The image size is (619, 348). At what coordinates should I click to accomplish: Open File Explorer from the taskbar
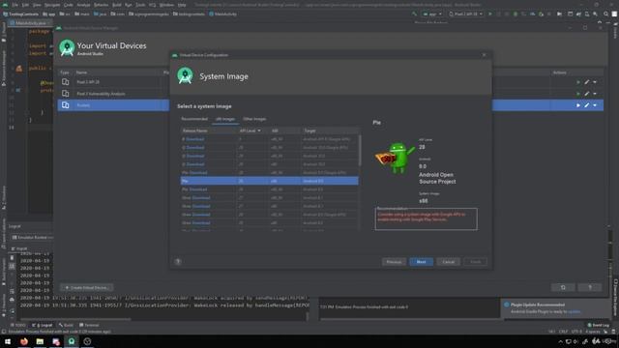(x=40, y=341)
